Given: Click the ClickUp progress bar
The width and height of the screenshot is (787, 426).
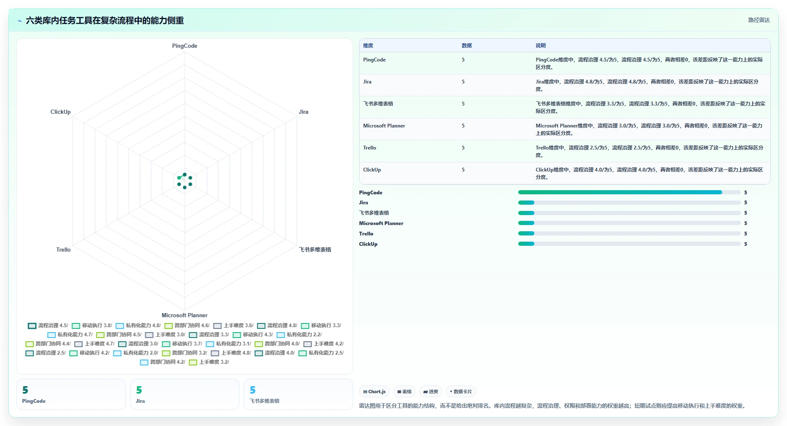Looking at the screenshot, I should [629, 244].
